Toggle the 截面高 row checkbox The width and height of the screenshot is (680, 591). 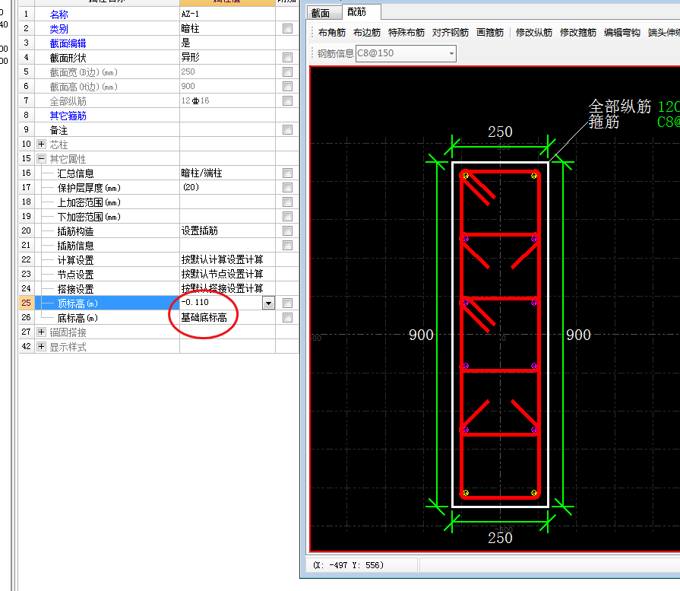(287, 87)
